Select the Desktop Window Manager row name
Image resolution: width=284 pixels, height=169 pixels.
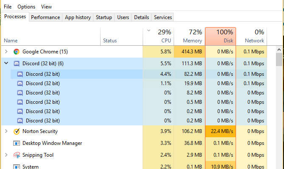[52, 143]
